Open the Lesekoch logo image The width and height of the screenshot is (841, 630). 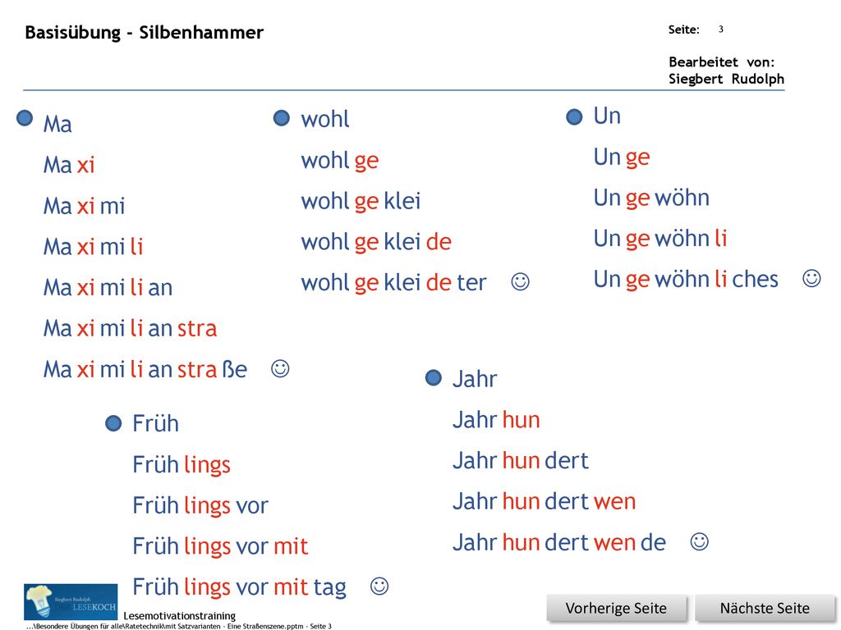(x=71, y=601)
